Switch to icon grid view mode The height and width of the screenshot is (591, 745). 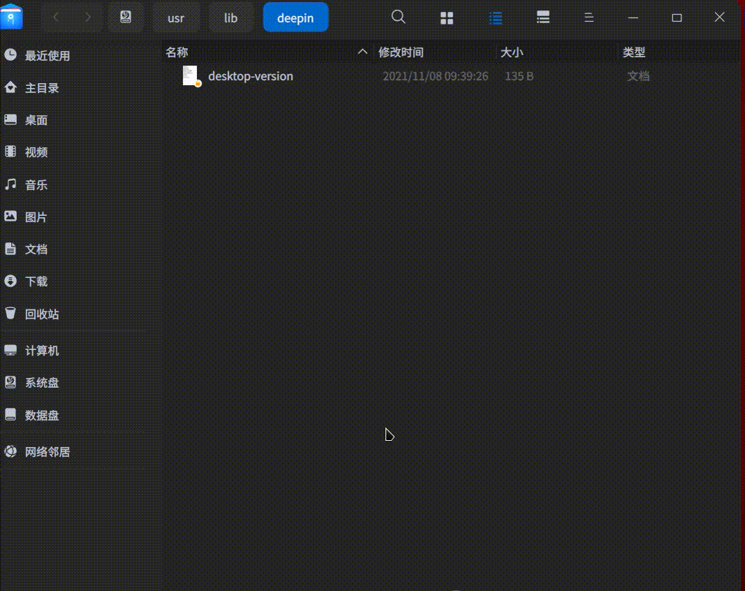447,17
